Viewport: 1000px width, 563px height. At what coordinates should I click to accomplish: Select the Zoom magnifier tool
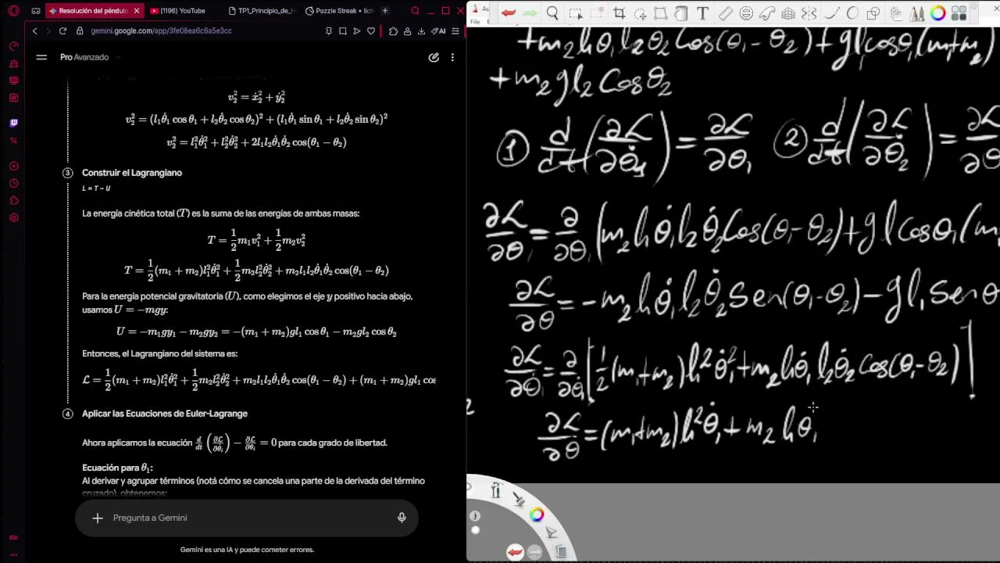pyautogui.click(x=552, y=13)
